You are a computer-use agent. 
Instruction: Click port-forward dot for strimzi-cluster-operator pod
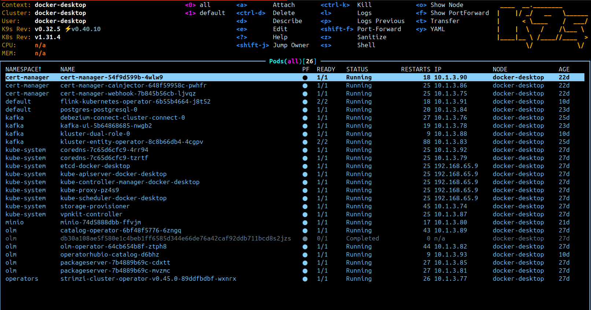tap(305, 279)
